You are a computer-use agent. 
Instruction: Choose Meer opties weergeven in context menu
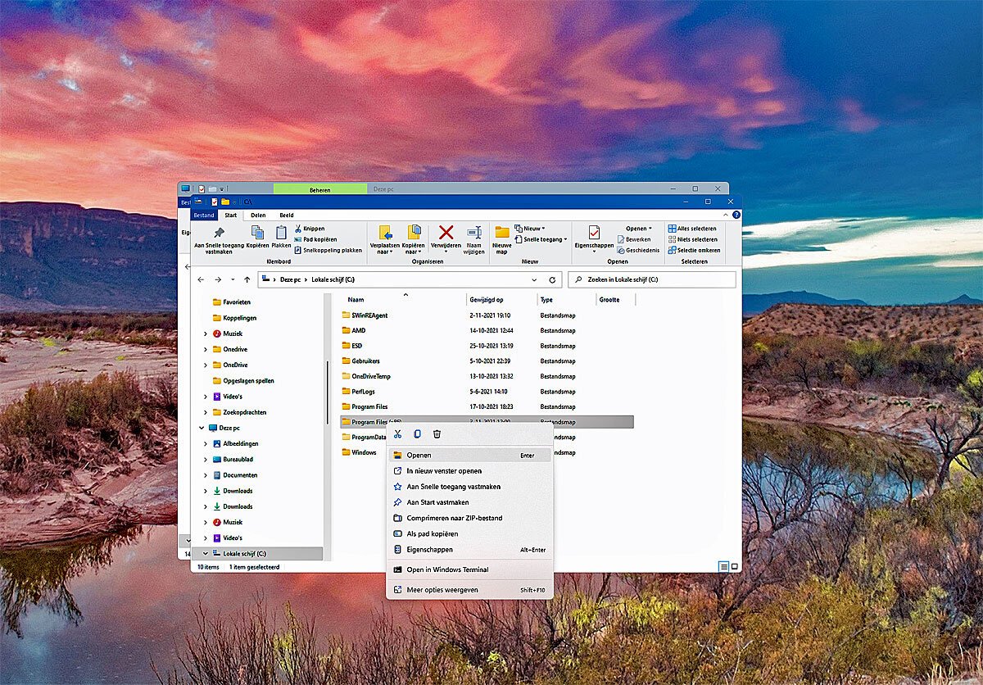(442, 590)
